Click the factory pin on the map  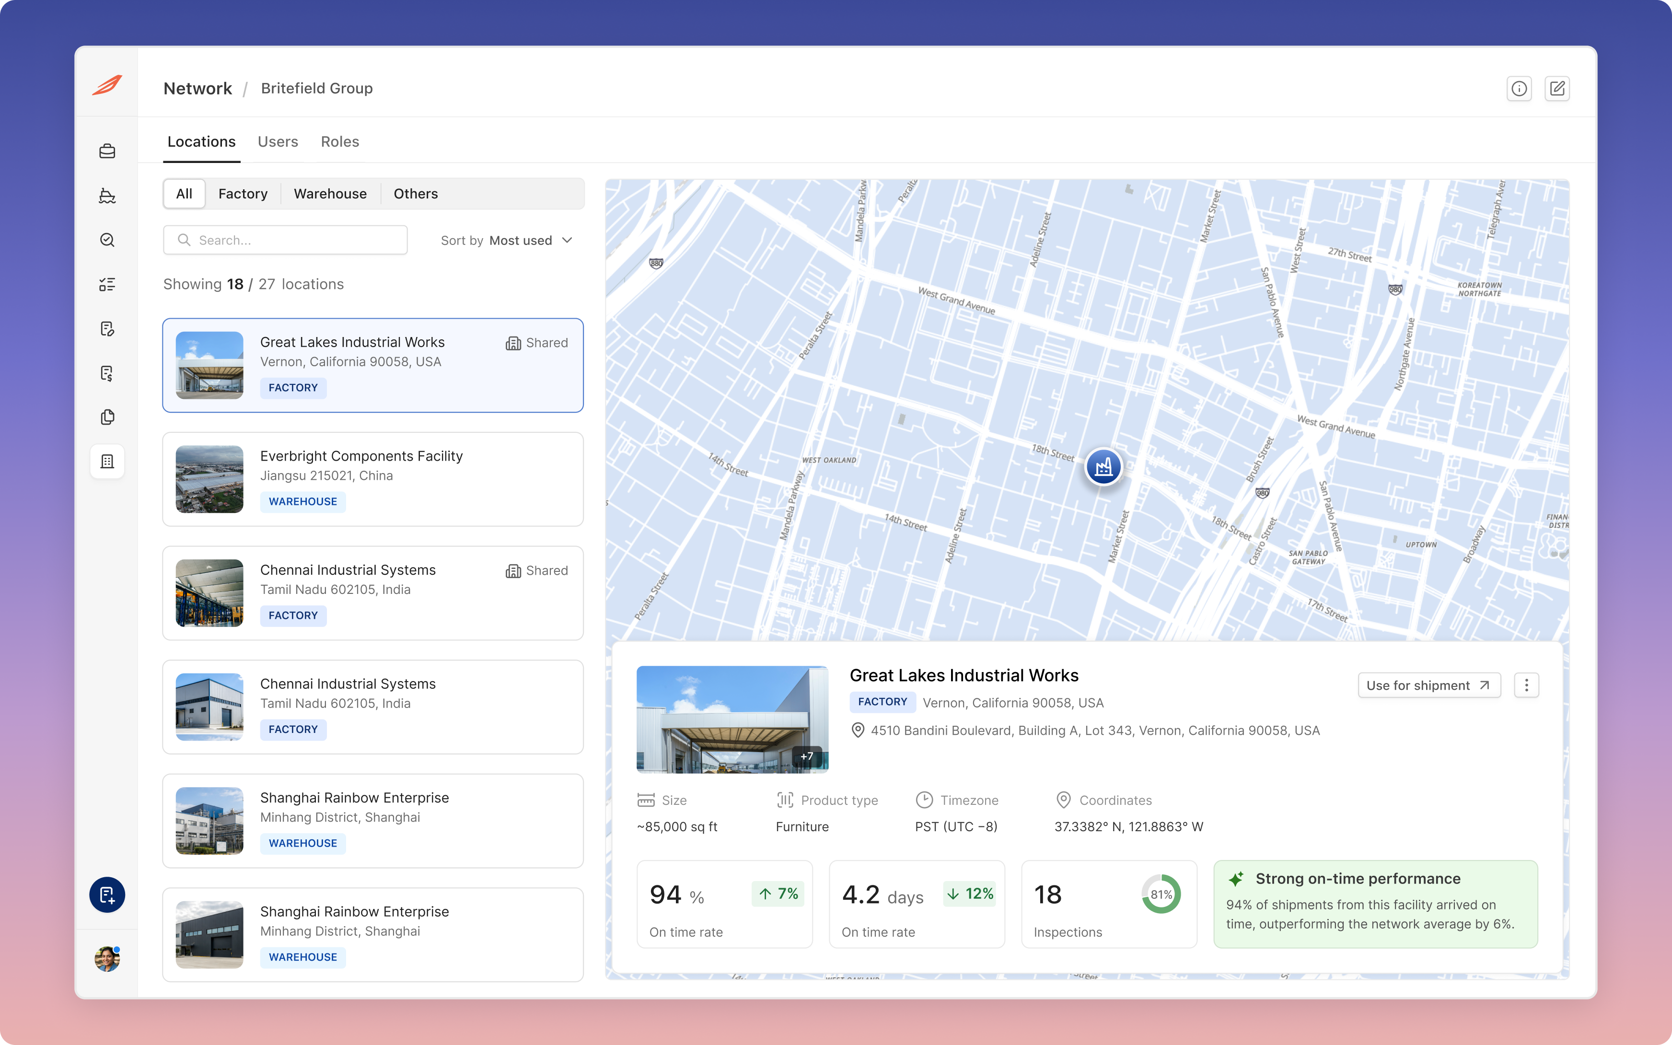coord(1103,466)
